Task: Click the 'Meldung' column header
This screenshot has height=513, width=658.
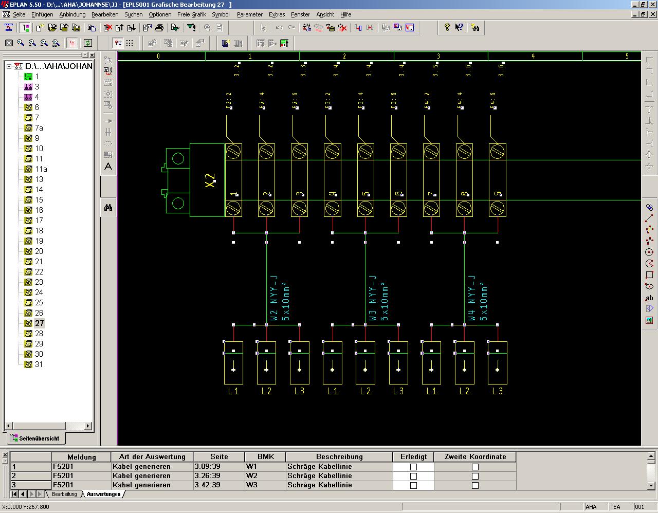Action: [x=81, y=457]
